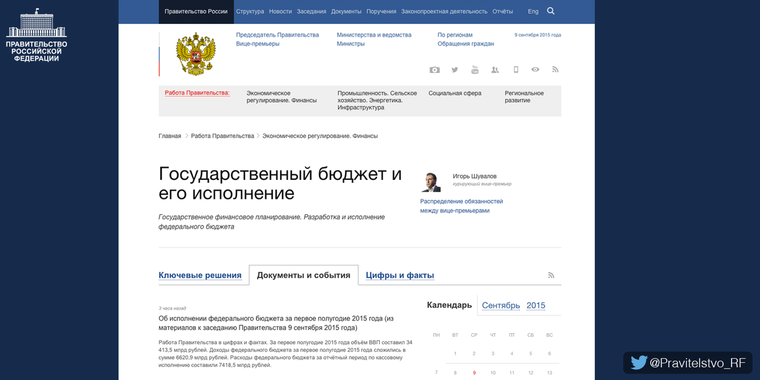760x380 pixels.
Task: Open Министры link
Action: pyautogui.click(x=351, y=44)
